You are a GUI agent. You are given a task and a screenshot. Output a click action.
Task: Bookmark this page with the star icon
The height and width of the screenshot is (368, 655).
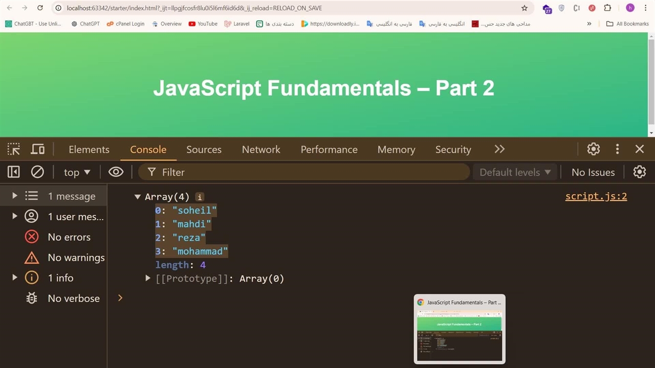[524, 8]
